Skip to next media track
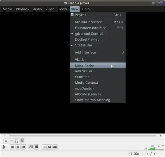165x157 pixels. tap(23, 147)
